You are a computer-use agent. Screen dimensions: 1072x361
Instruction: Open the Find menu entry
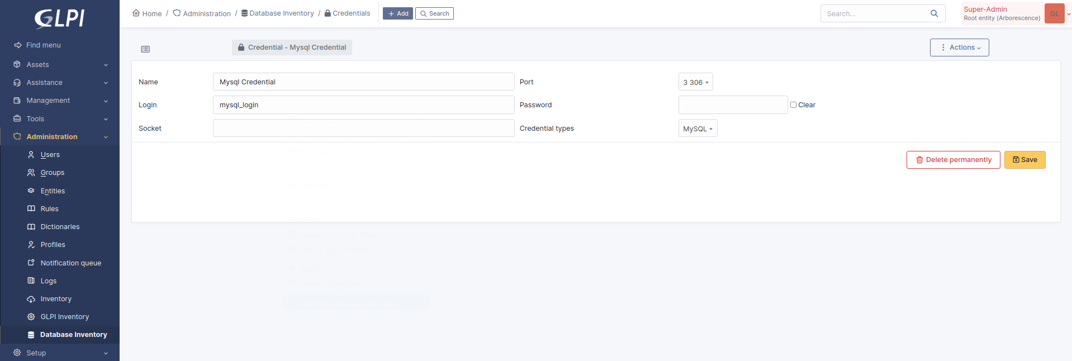[x=37, y=45]
